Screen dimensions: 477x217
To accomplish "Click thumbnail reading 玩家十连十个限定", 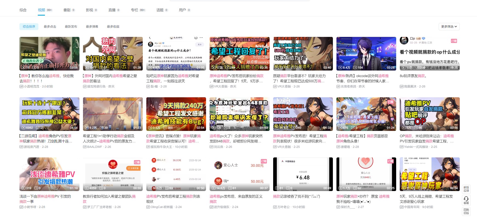I will tap(49, 114).
